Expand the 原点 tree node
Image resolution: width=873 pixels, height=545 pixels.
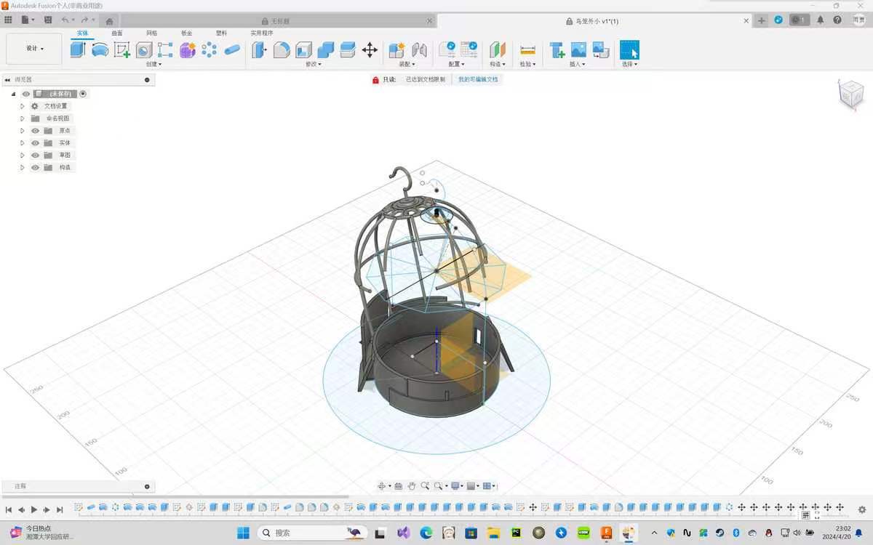(x=22, y=131)
